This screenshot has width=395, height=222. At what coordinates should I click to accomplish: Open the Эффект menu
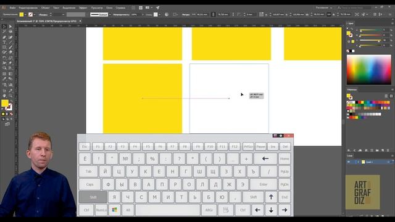(83, 8)
